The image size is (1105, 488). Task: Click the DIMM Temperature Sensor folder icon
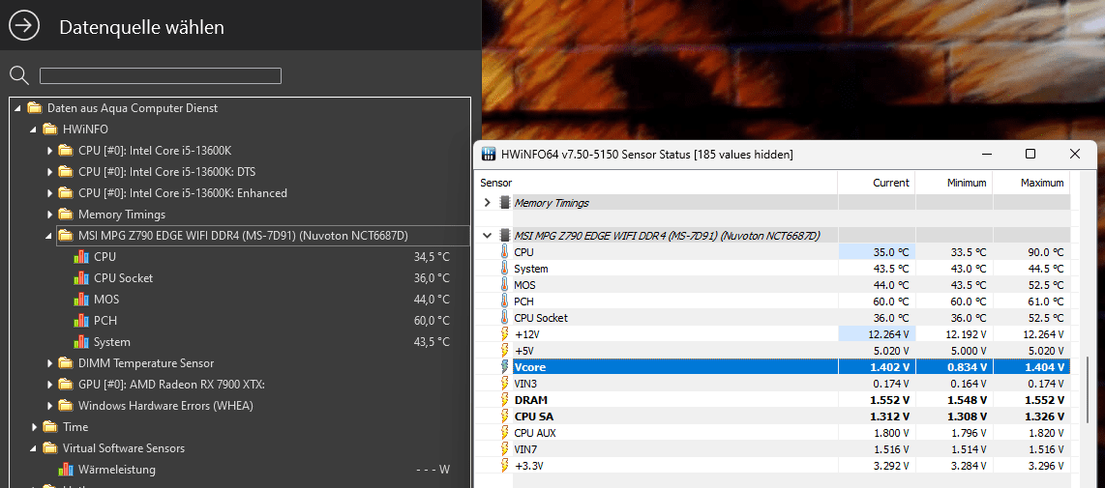[x=66, y=362]
